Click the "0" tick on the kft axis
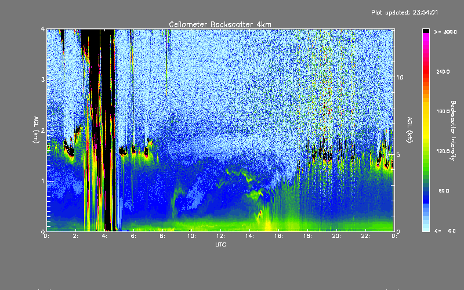The image size is (464, 290). tap(398, 231)
